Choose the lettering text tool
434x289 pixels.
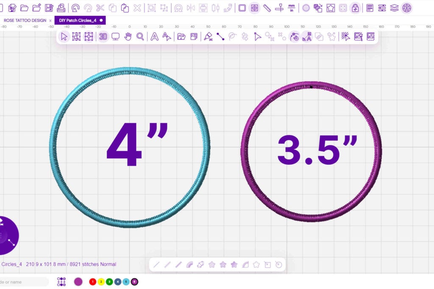(155, 37)
